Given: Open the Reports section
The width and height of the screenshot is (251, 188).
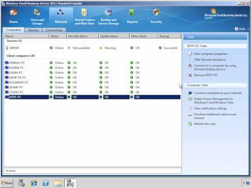Looking at the screenshot, I should (x=132, y=17).
